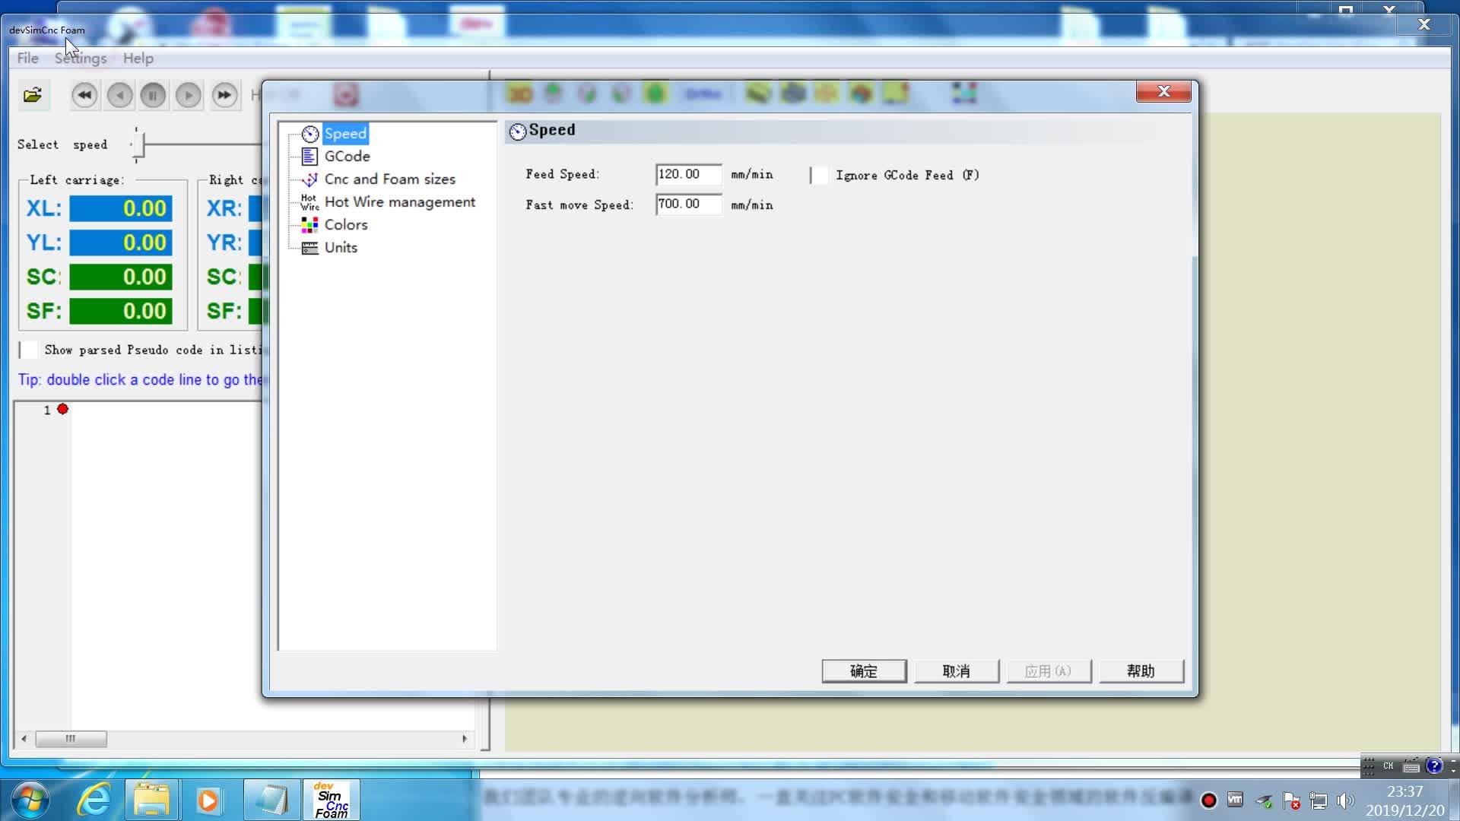The image size is (1460, 821).
Task: Toggle Show parsed Pseudo code checkbox
Action: 28,350
